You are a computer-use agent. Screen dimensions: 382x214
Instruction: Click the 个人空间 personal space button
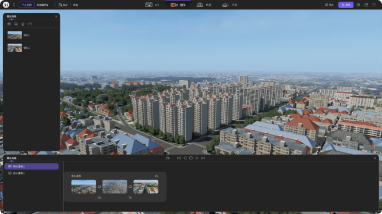(27, 5)
